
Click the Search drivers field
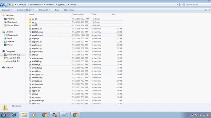pos(198,5)
